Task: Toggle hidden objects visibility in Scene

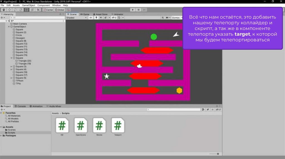Action: pos(114,18)
